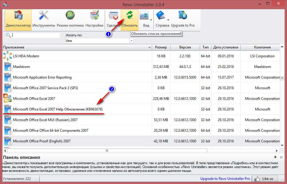This screenshot has height=184, width=287.
Task: Expand the Справка dropdown arrow
Action: (168, 20)
